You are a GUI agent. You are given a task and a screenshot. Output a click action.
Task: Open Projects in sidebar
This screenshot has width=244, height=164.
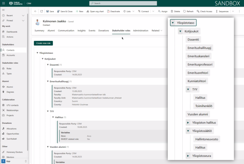(x=13, y=115)
